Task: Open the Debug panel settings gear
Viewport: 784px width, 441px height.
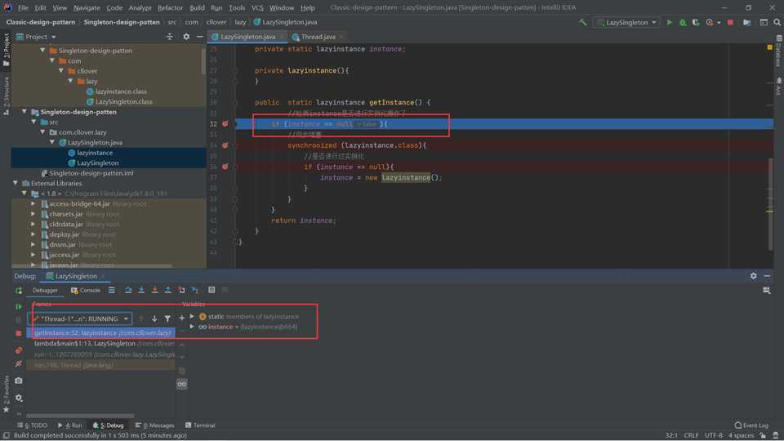Action: point(754,276)
